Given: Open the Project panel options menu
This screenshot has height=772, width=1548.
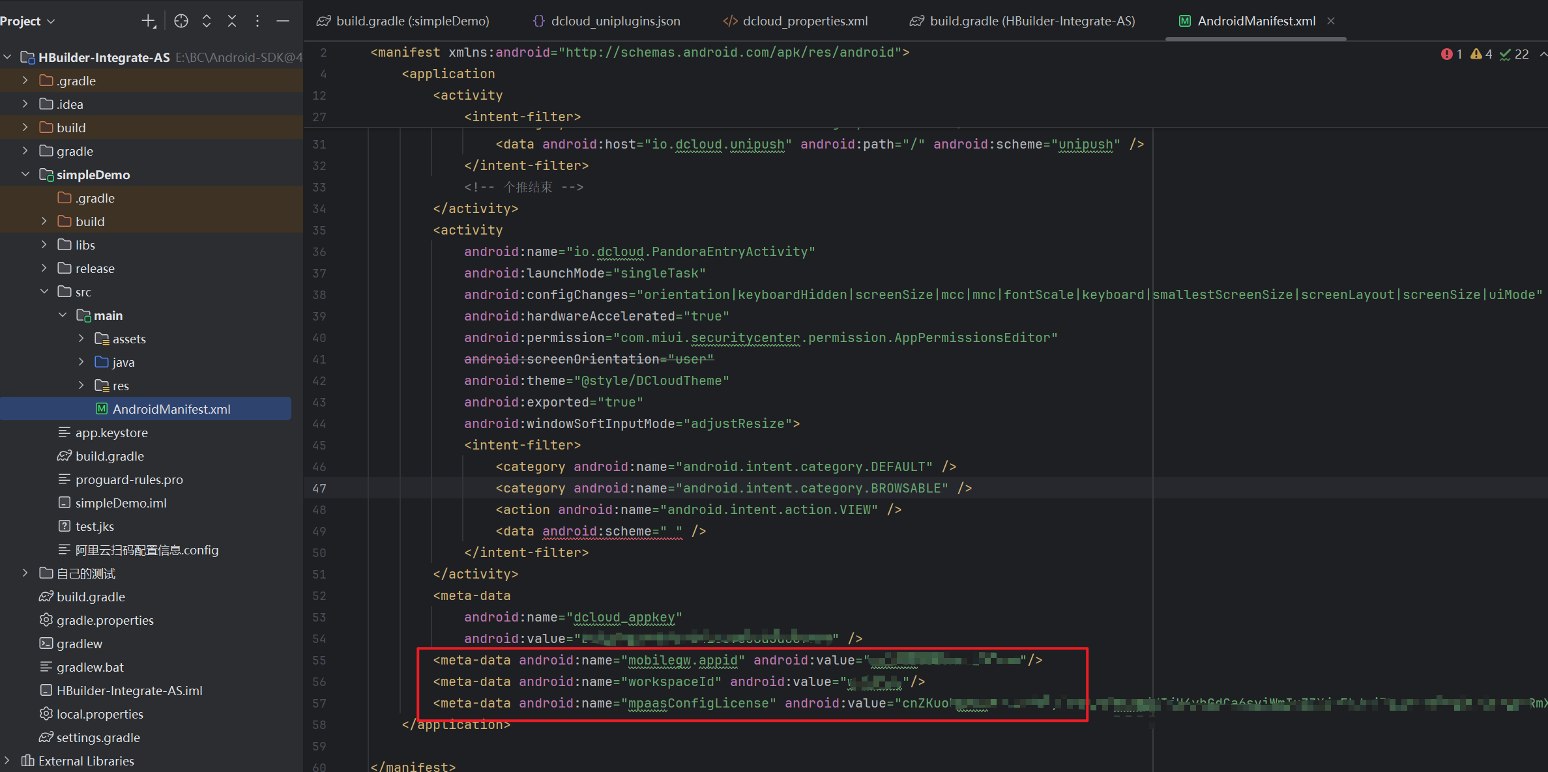Looking at the screenshot, I should pyautogui.click(x=257, y=21).
